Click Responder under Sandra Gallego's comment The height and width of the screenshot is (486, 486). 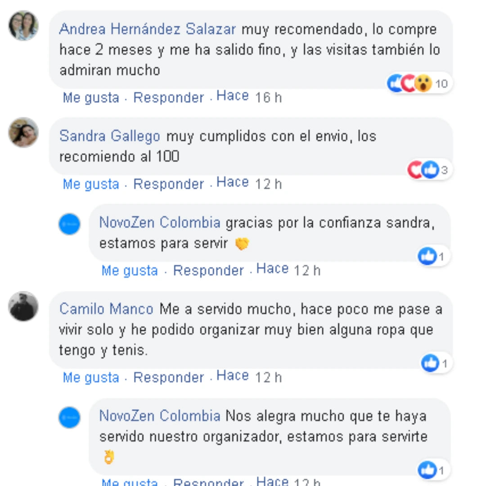click(168, 184)
